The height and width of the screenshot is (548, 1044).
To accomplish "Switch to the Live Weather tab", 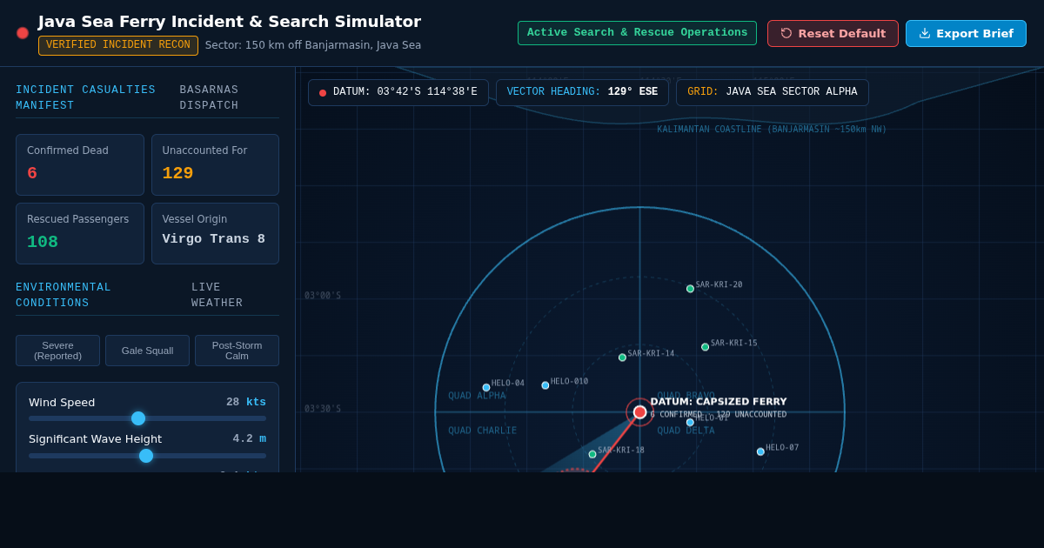I will [217, 295].
